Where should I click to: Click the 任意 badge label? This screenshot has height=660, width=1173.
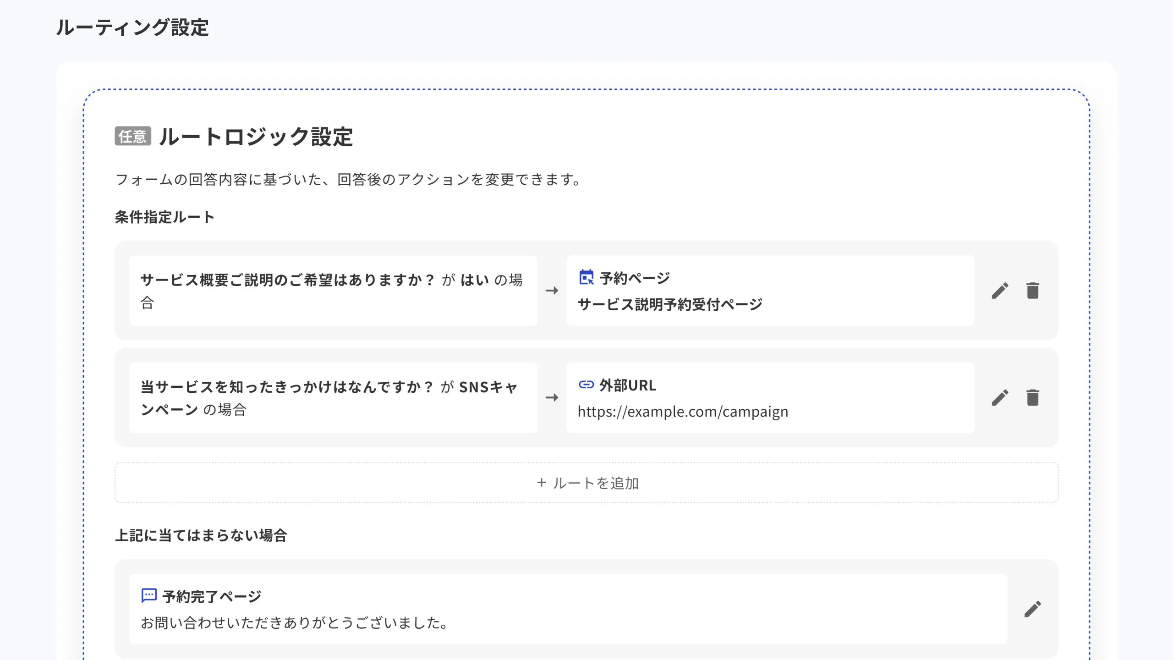(133, 137)
